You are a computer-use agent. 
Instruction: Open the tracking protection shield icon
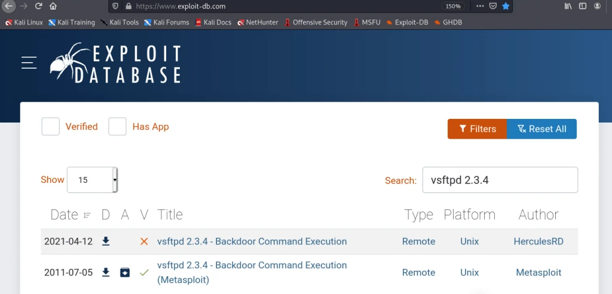click(x=115, y=6)
